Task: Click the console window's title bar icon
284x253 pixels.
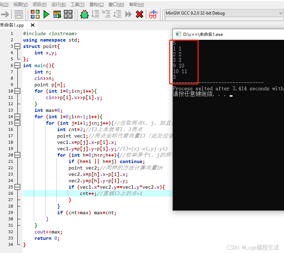Action: [178, 34]
